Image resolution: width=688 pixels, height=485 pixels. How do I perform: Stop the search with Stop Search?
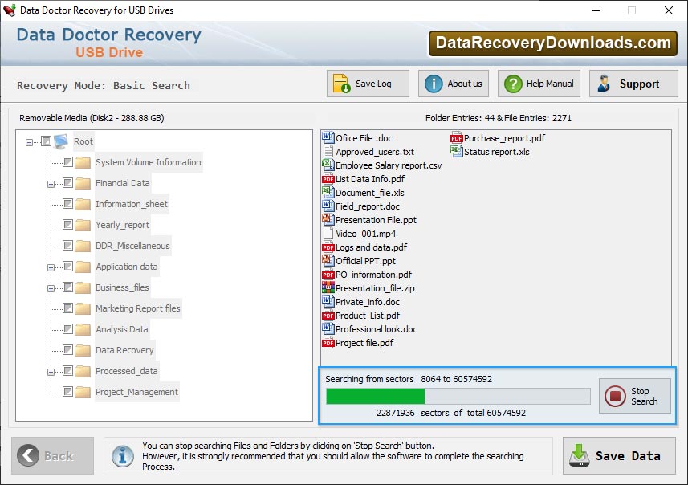[x=635, y=396]
